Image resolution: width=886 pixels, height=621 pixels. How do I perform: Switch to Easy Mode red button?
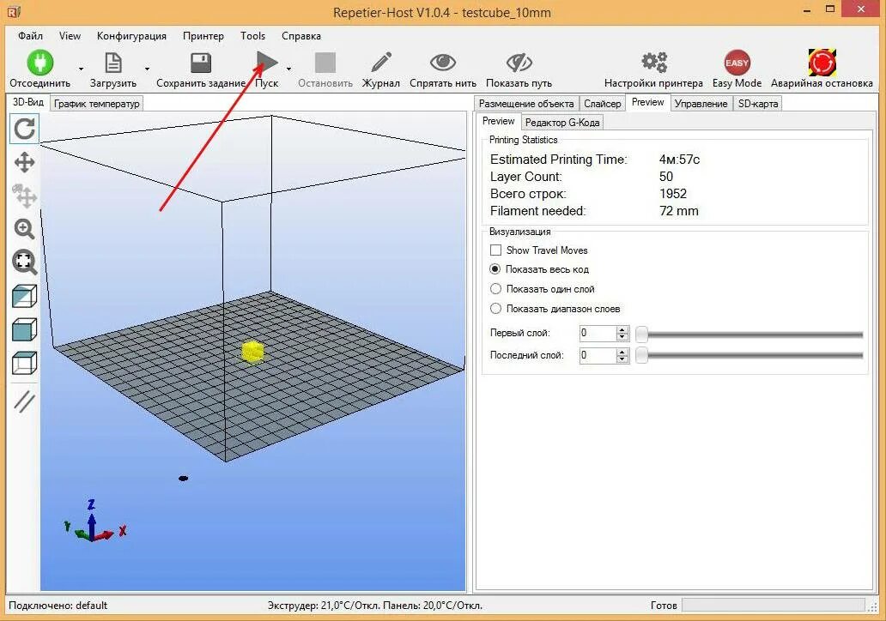coord(737,63)
